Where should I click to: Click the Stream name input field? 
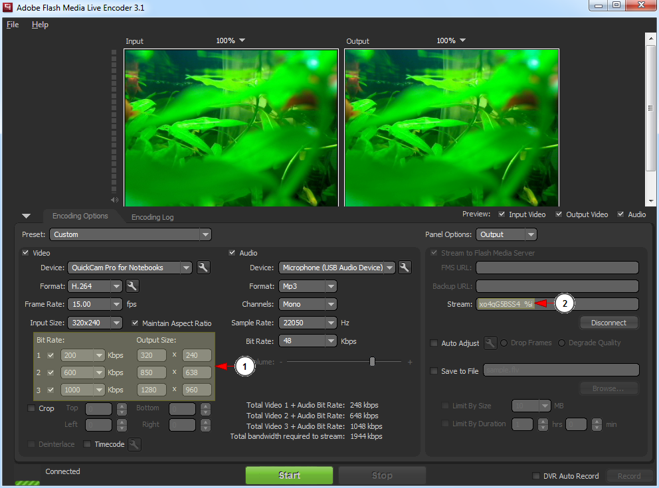[x=557, y=304]
